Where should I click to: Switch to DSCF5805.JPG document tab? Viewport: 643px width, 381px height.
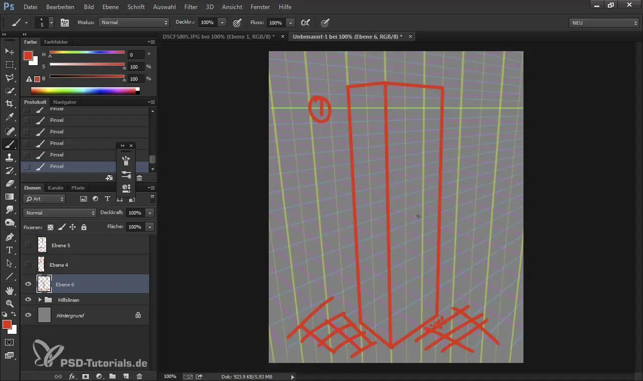pyautogui.click(x=219, y=37)
